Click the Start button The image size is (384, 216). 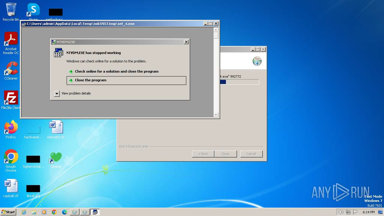click(8, 212)
